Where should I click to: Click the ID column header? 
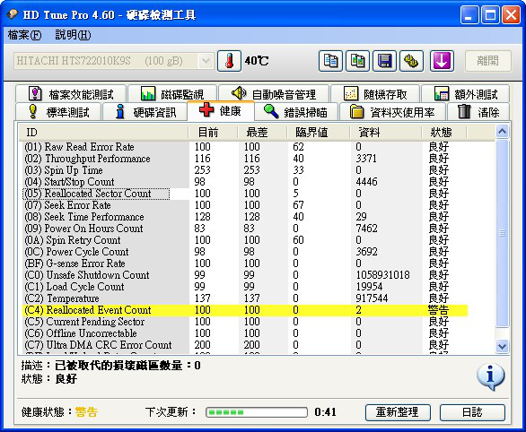click(x=103, y=133)
